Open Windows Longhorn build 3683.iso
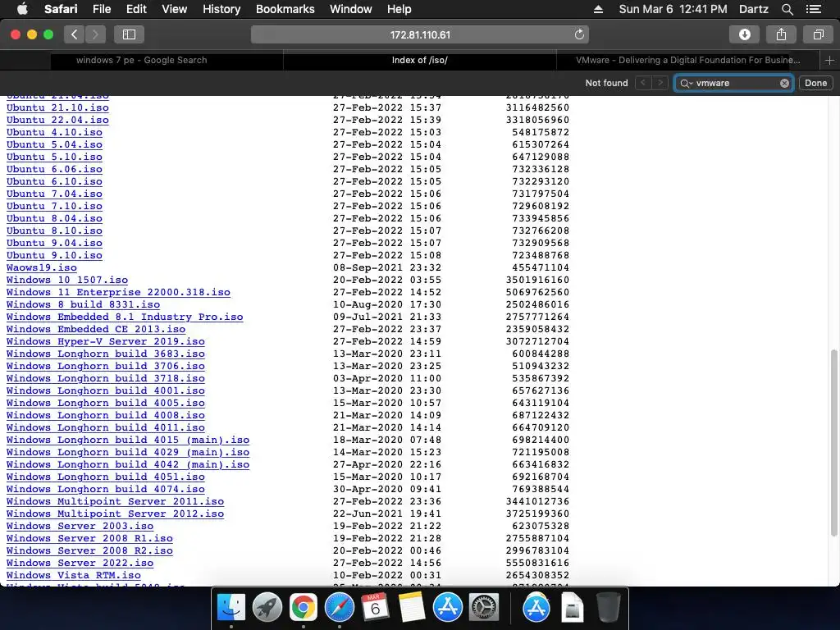Viewport: 840px width, 630px height. point(106,354)
